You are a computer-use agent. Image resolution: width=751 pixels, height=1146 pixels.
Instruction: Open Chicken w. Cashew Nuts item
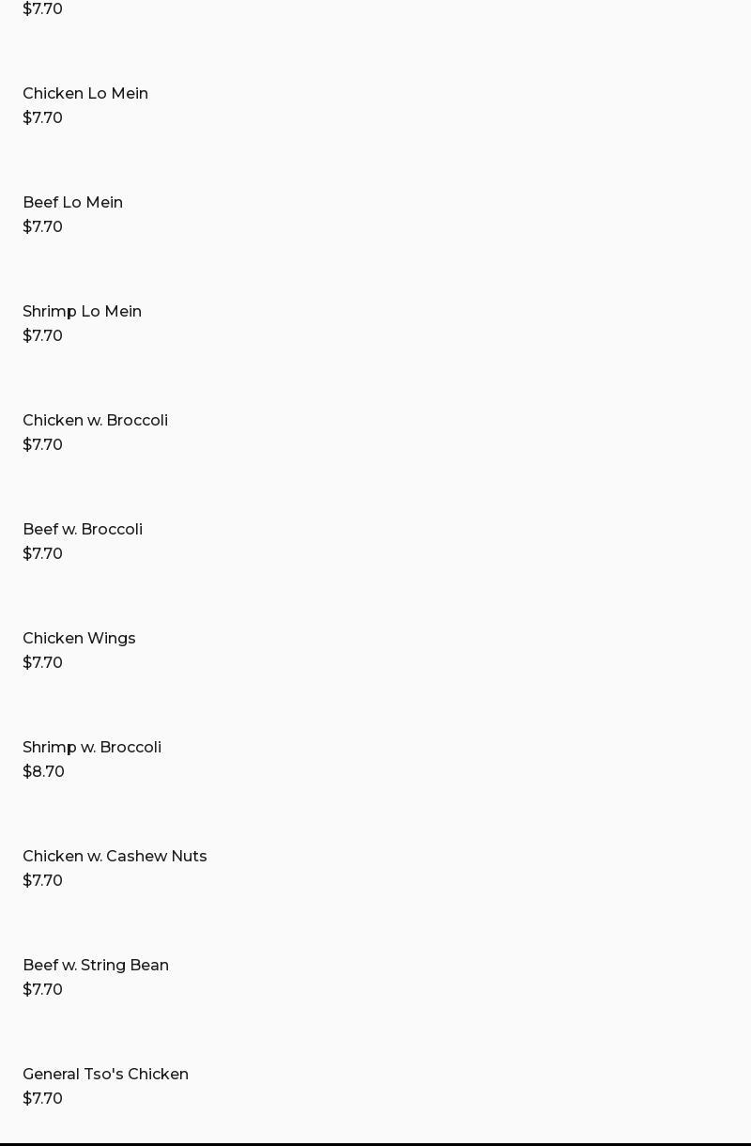tap(115, 856)
